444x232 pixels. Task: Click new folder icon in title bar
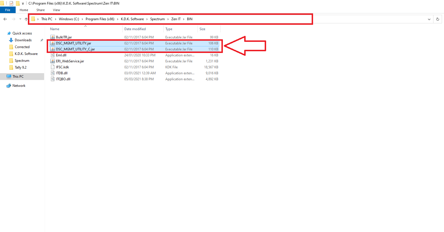17,3
